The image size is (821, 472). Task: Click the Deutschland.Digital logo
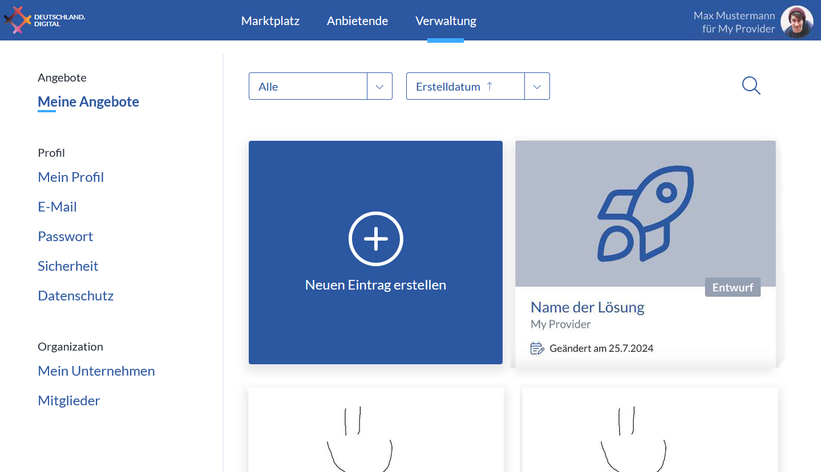(45, 21)
